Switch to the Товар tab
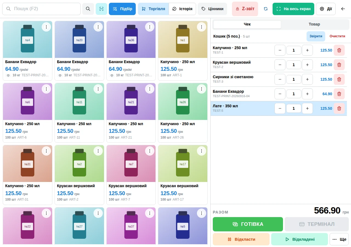Viewport: 351px width, 247px height. (x=314, y=24)
